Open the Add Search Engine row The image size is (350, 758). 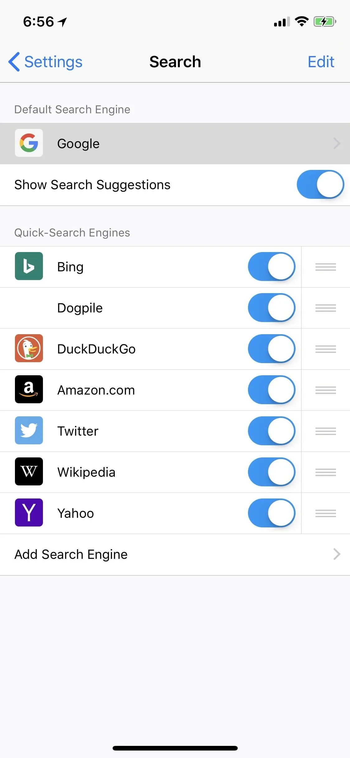click(175, 554)
